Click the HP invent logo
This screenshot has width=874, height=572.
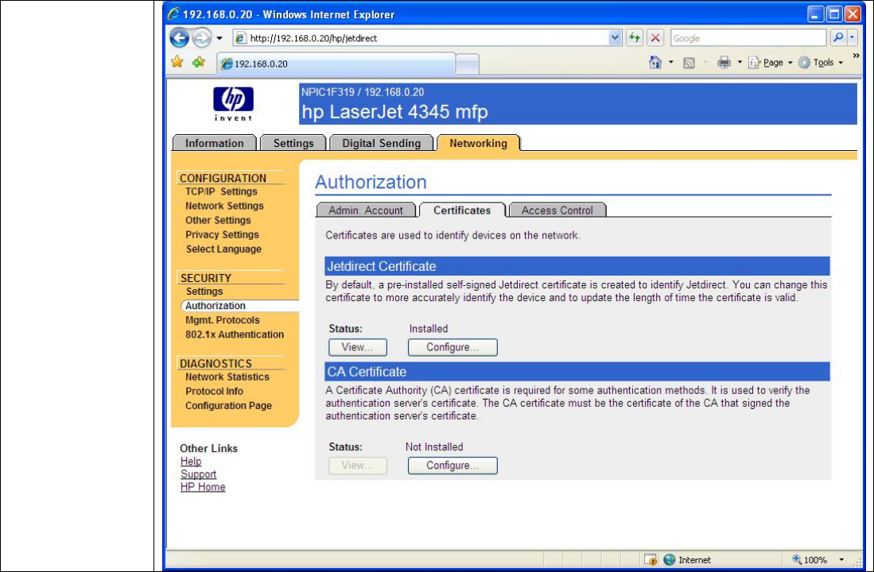click(x=233, y=103)
